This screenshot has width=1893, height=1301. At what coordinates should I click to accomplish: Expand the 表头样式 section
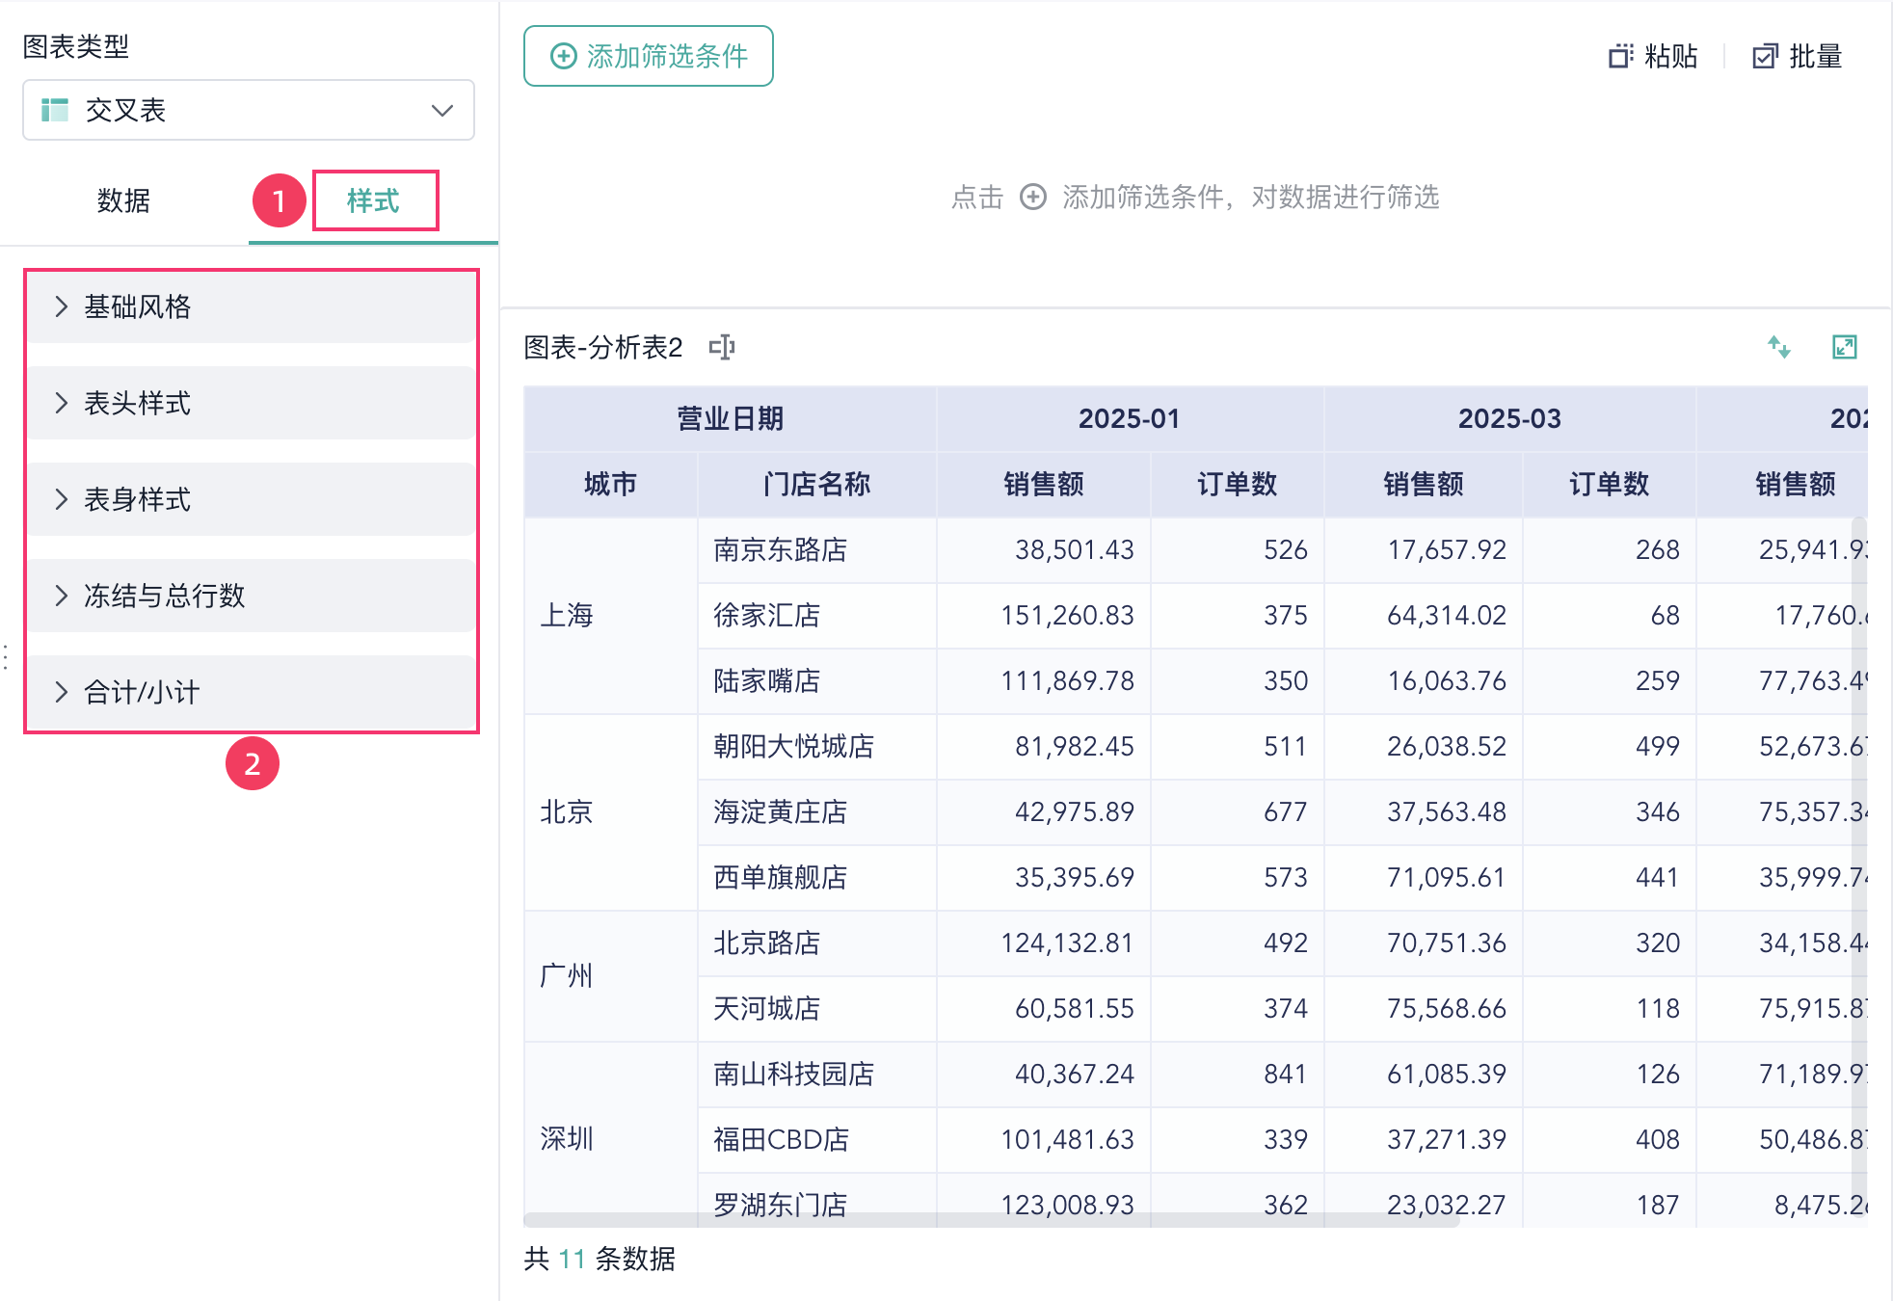tap(251, 403)
